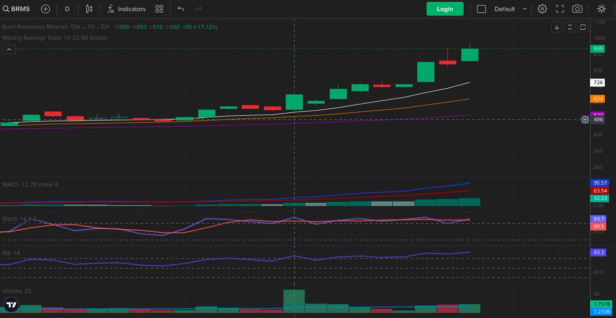Open the indicator templates grid
Image resolution: width=616 pixels, height=318 pixels.
coord(159,9)
